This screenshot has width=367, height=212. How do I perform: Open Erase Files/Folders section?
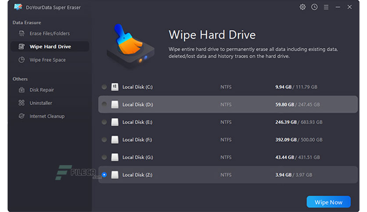[50, 33]
